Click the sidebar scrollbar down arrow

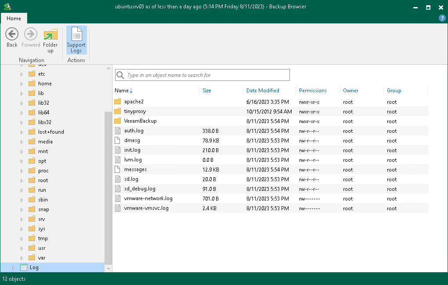[108, 267]
